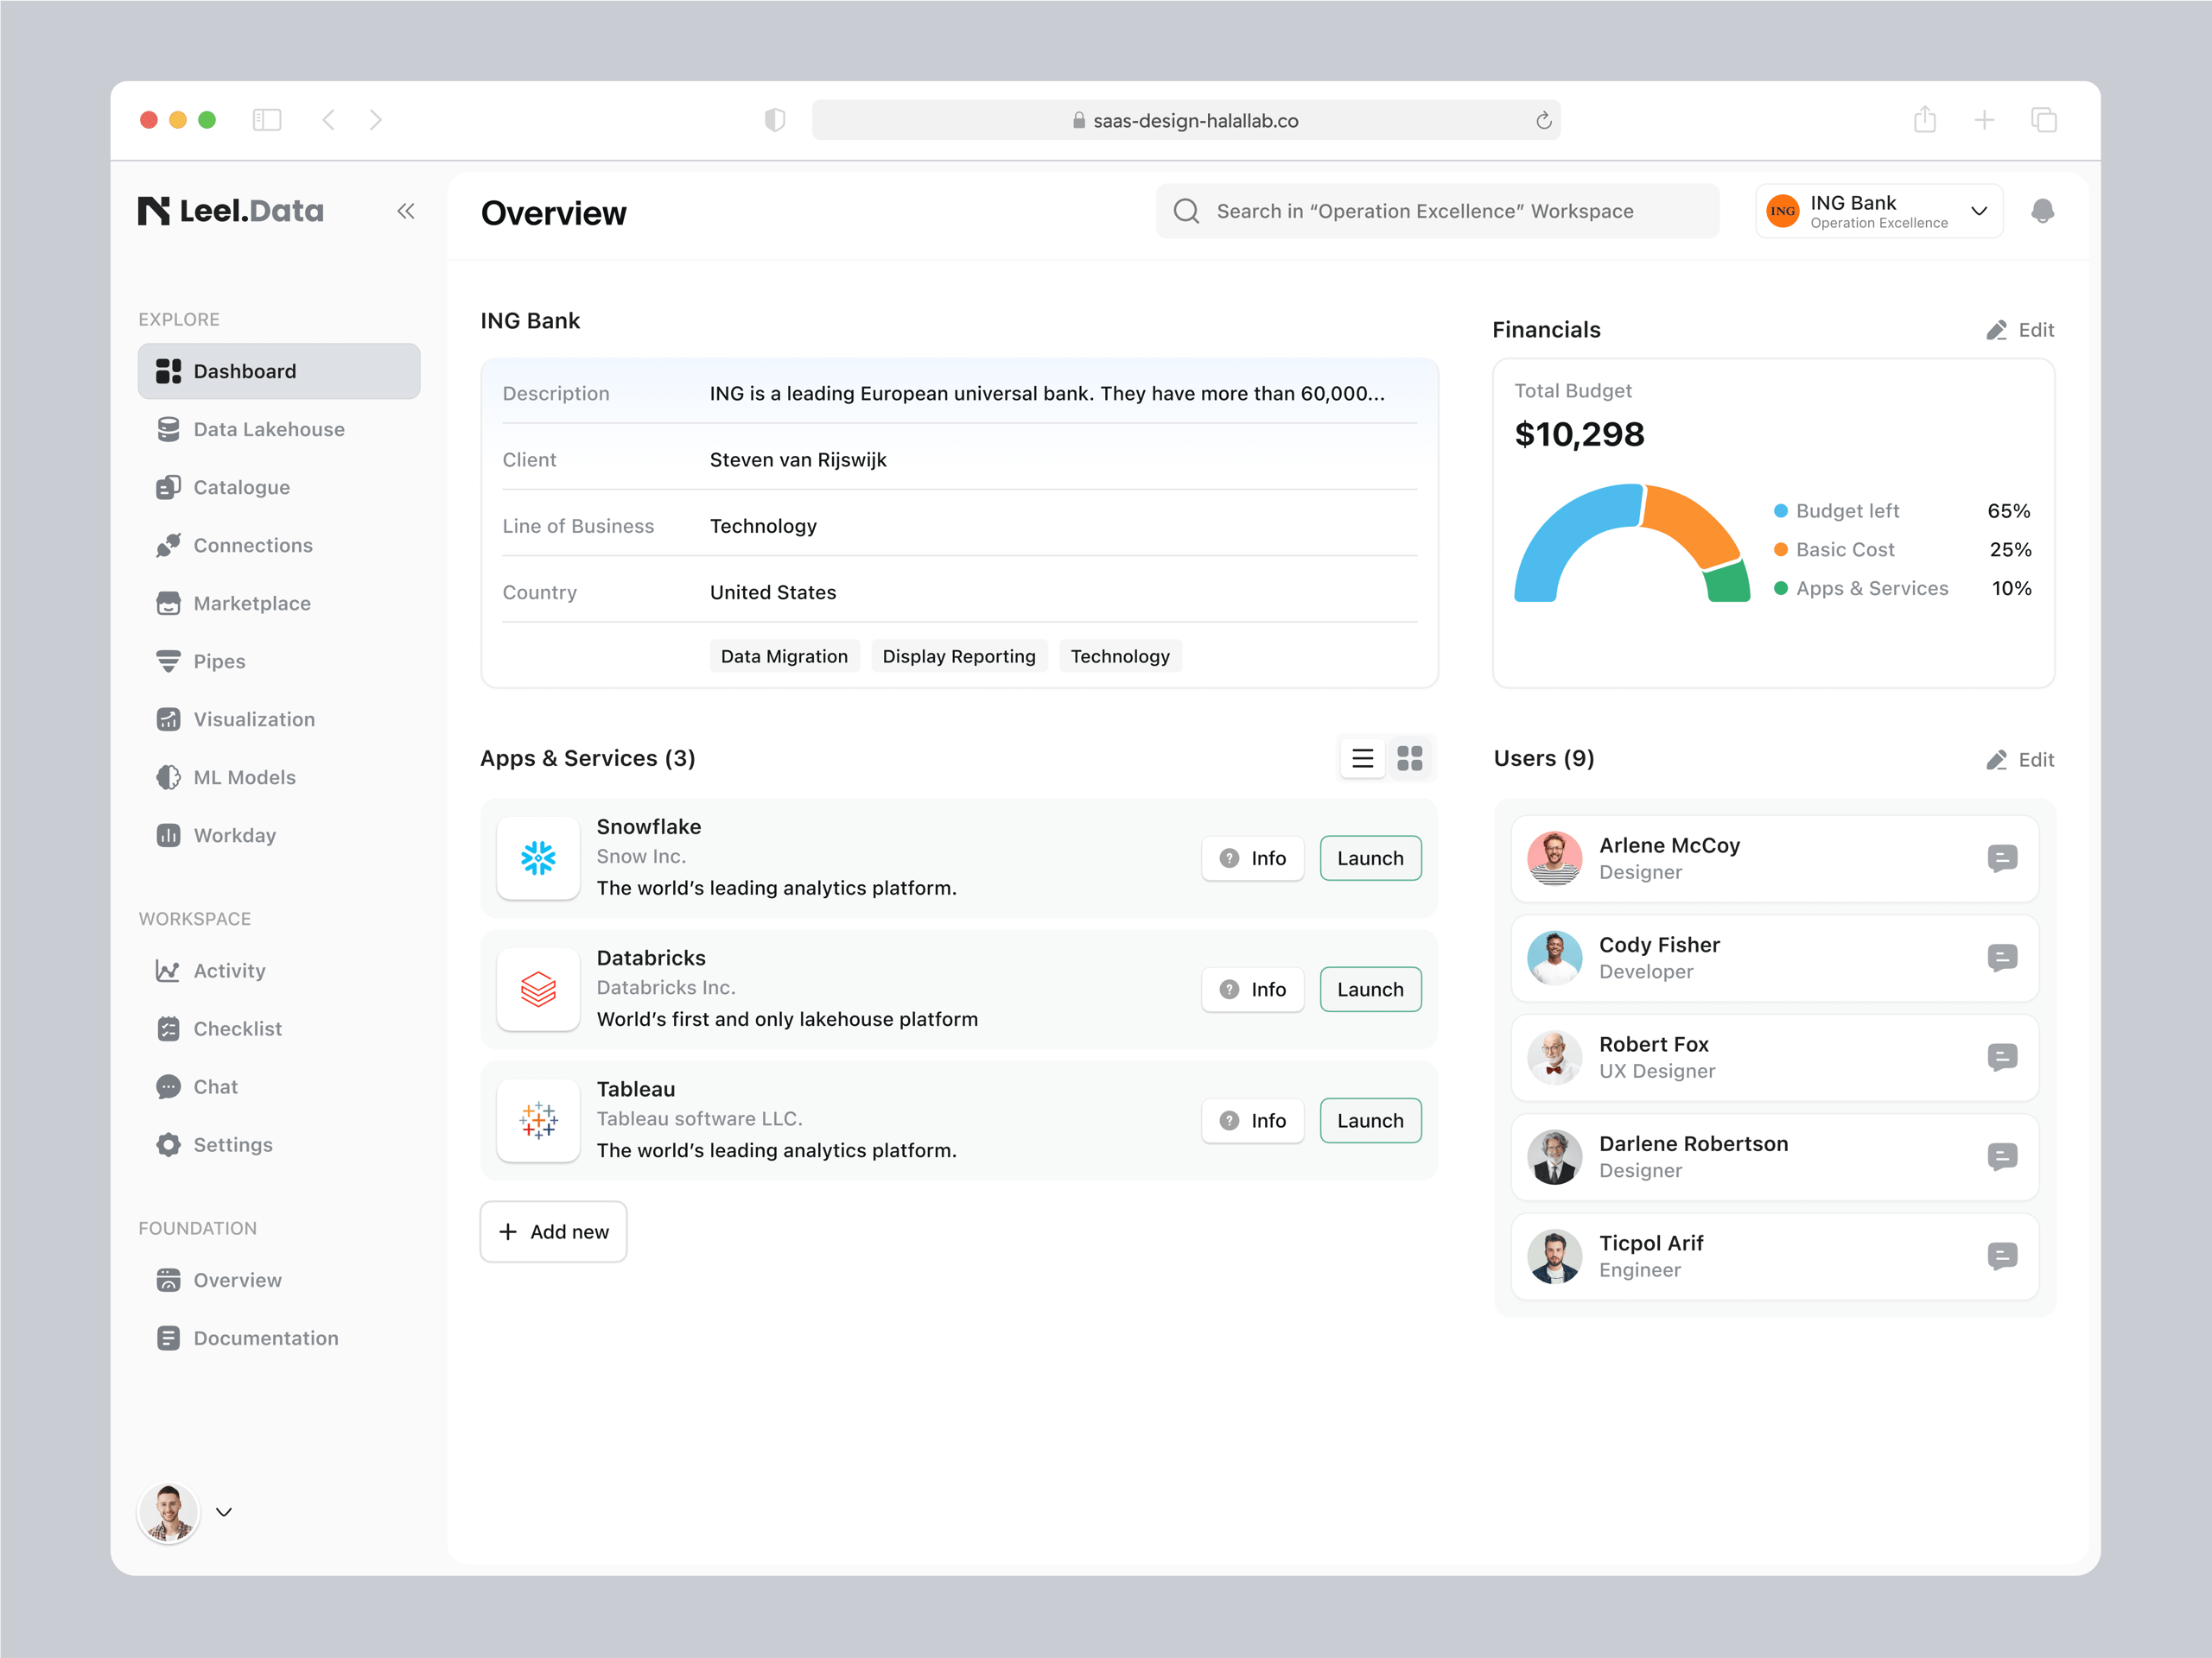Go forward in browser
Viewport: 2212px width, 1658px height.
376,120
